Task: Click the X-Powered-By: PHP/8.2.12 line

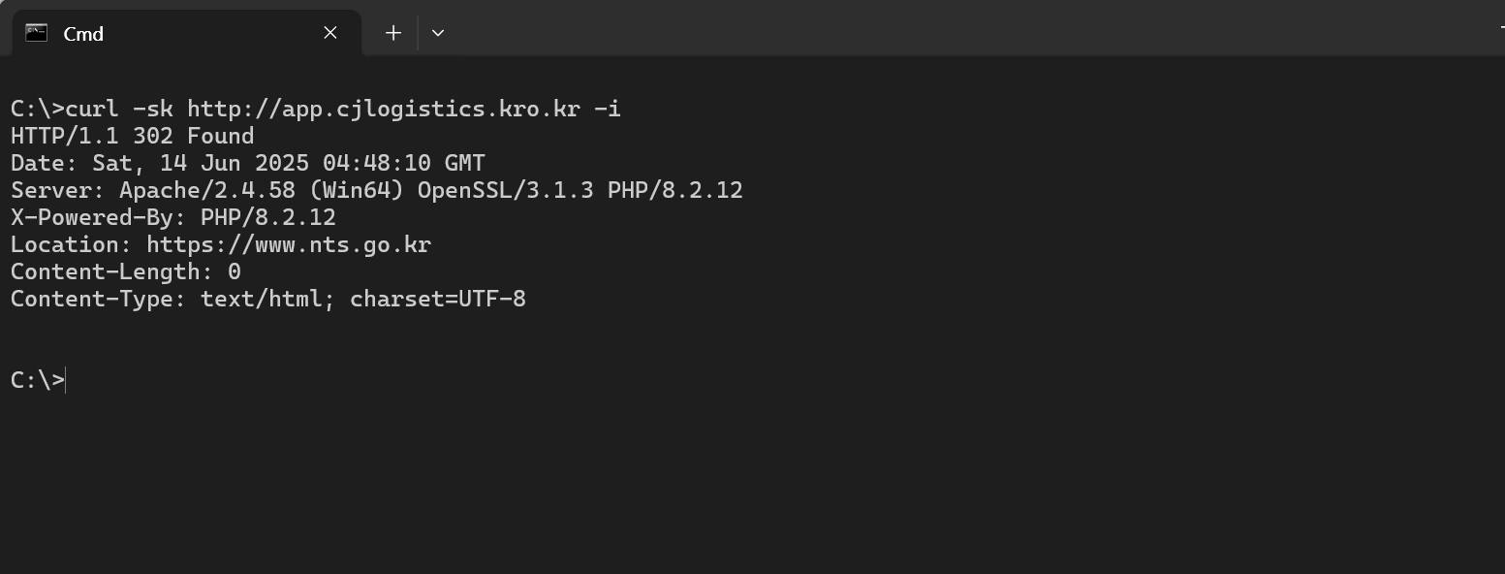Action: (172, 217)
